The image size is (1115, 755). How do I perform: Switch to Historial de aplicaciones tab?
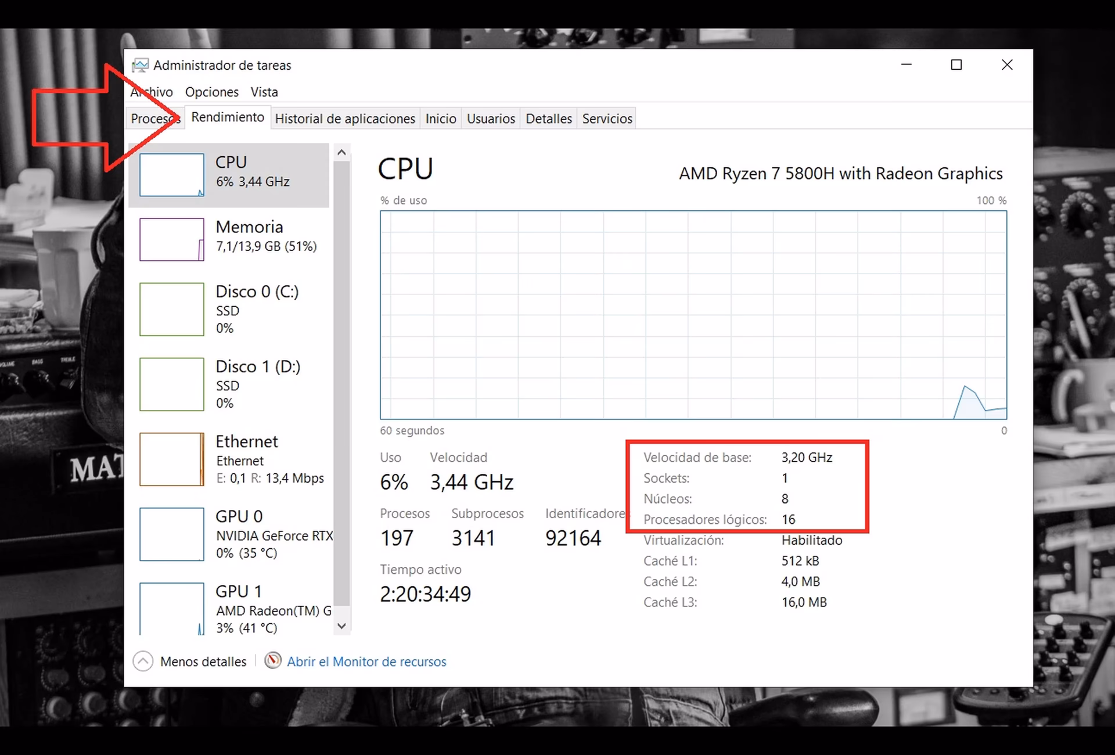pyautogui.click(x=345, y=118)
